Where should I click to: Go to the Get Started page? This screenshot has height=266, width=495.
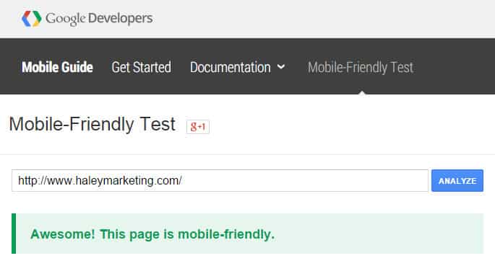coord(142,67)
